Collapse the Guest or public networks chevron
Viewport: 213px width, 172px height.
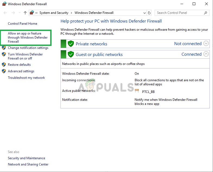(206, 54)
